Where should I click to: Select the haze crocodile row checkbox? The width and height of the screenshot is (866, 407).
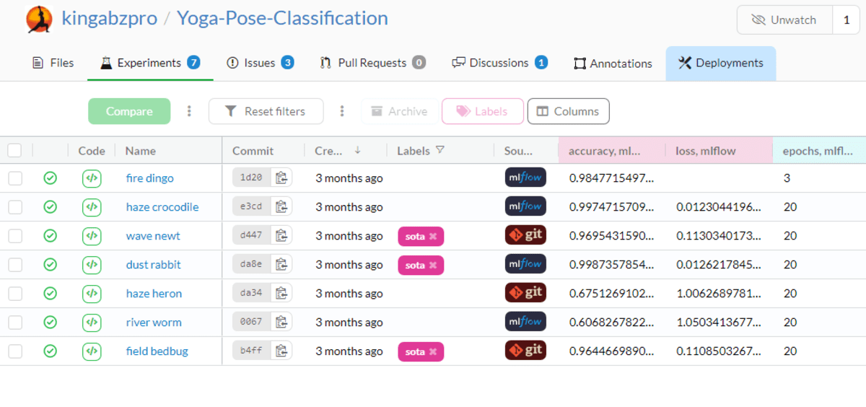[15, 207]
